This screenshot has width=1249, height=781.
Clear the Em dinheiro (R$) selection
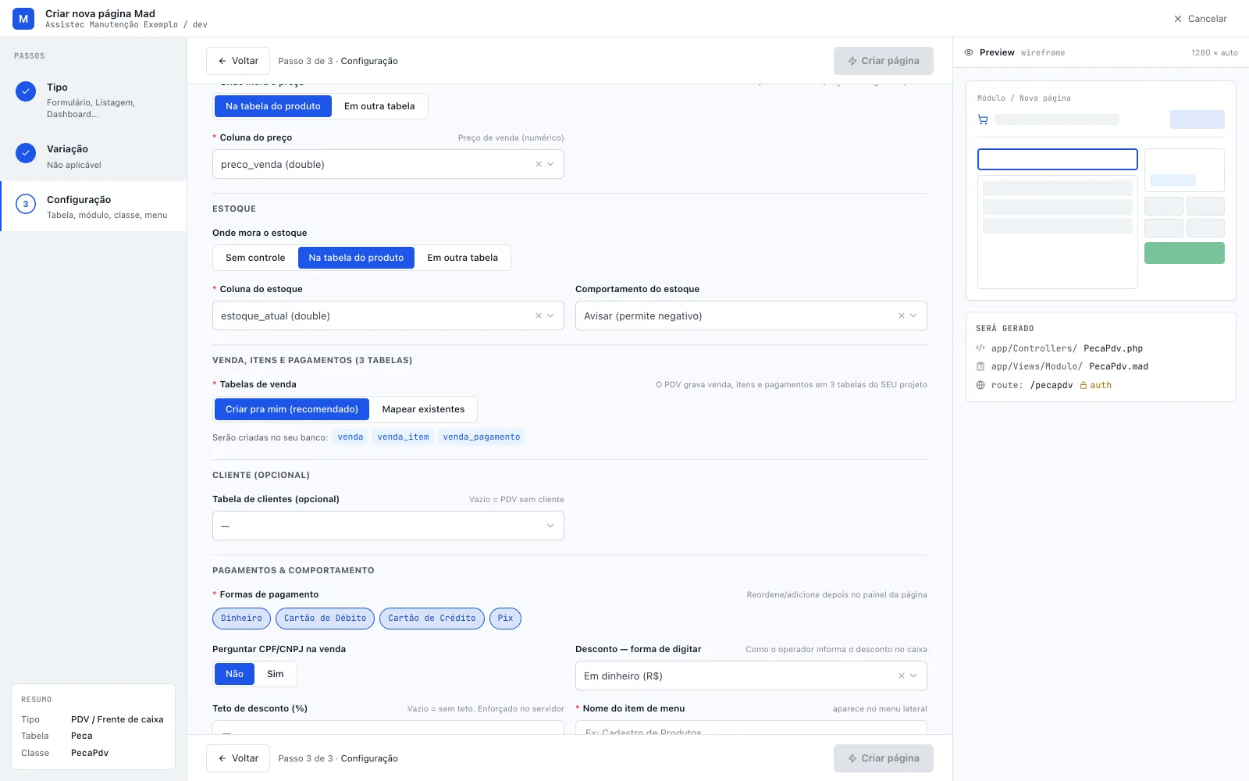901,676
